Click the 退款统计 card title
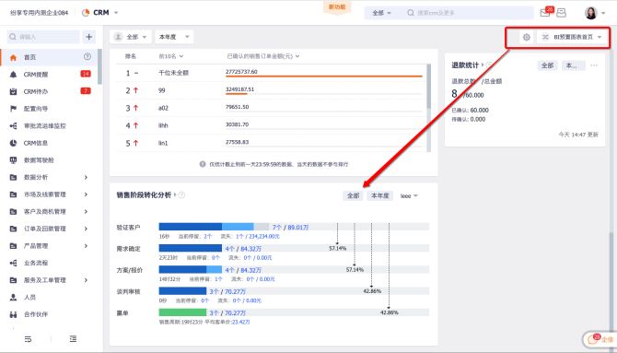The height and width of the screenshot is (353, 617). (465, 65)
